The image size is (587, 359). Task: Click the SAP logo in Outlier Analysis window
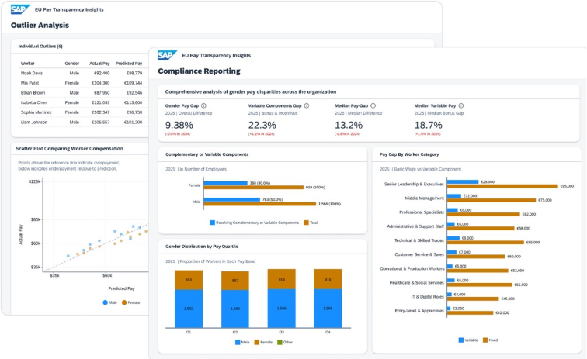[20, 9]
